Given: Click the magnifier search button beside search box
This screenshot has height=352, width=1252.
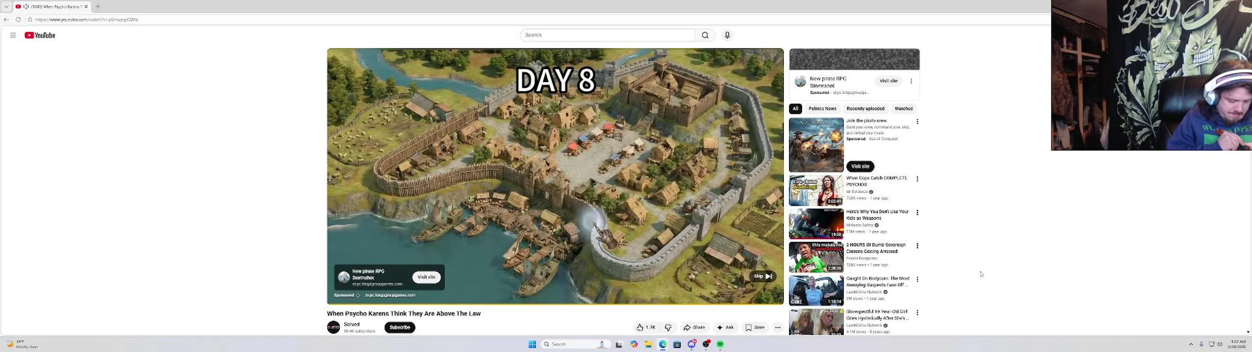Looking at the screenshot, I should click(705, 35).
